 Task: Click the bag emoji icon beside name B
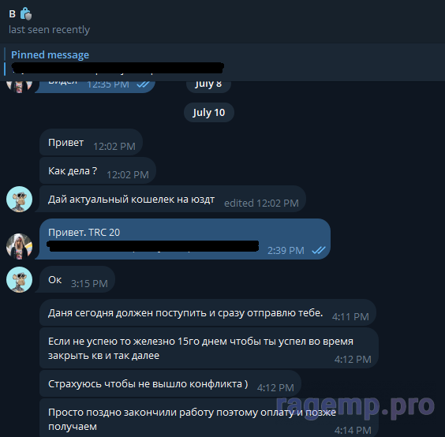coord(26,13)
